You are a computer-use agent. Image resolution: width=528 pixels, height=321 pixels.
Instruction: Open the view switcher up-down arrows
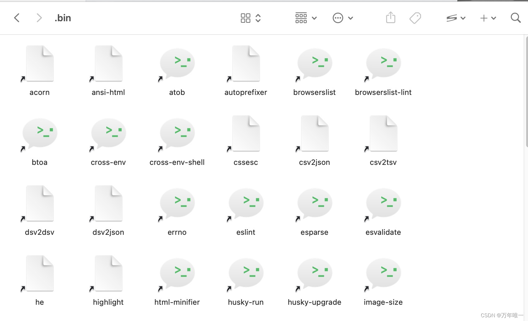coord(258,18)
